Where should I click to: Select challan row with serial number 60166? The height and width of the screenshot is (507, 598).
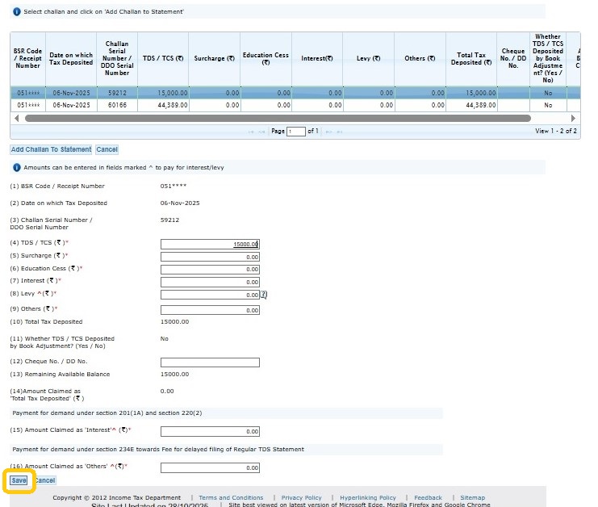pyautogui.click(x=118, y=105)
